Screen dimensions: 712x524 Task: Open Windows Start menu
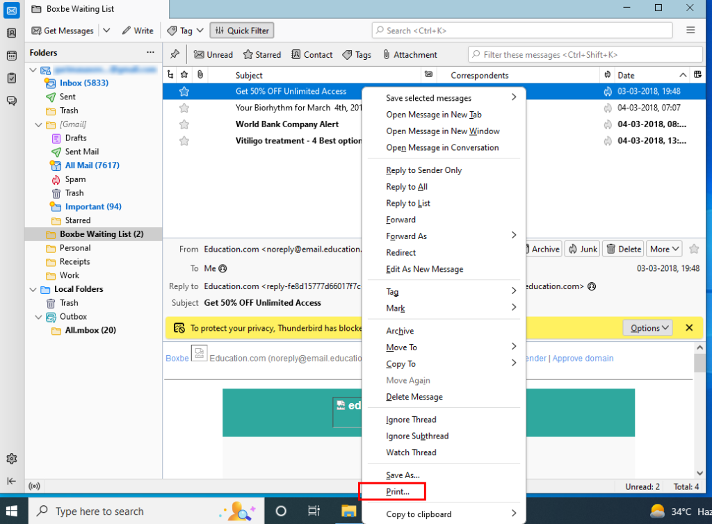(12, 511)
